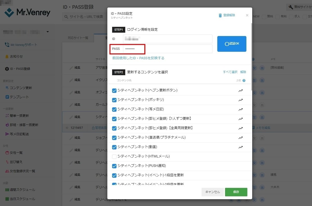Open 並び替え in the sidebar
Viewport: 312px width, 206px height.
[14, 162]
